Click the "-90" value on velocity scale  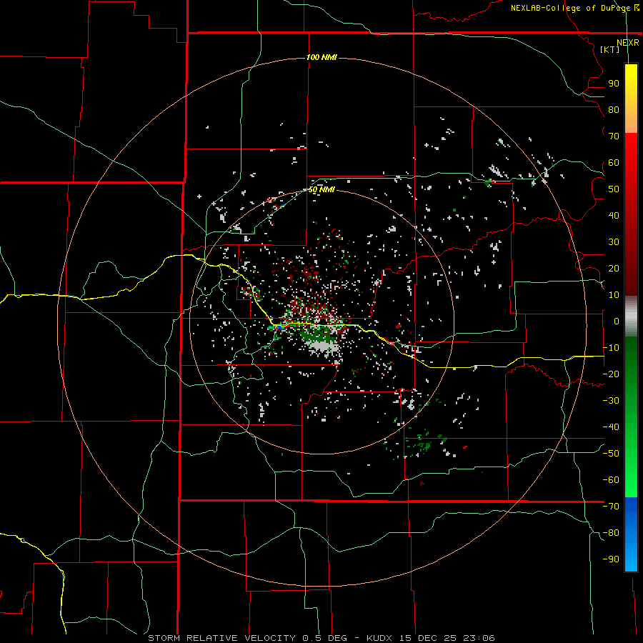pyautogui.click(x=611, y=559)
